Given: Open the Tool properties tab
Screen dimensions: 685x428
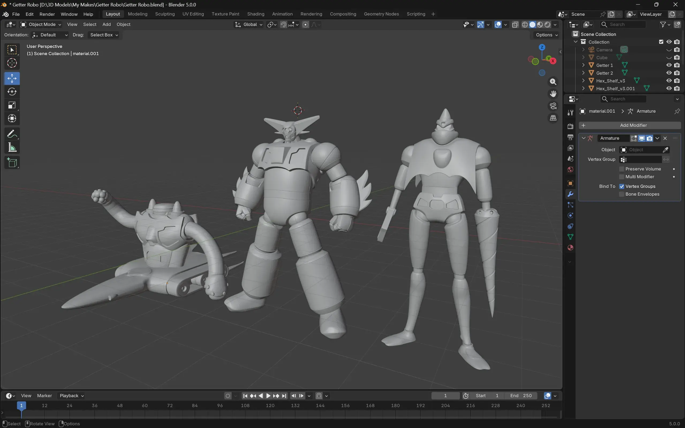Looking at the screenshot, I should click(570, 113).
